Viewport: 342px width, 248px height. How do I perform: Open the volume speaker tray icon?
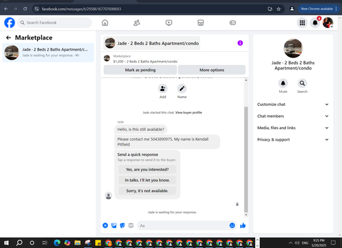(x=298, y=243)
